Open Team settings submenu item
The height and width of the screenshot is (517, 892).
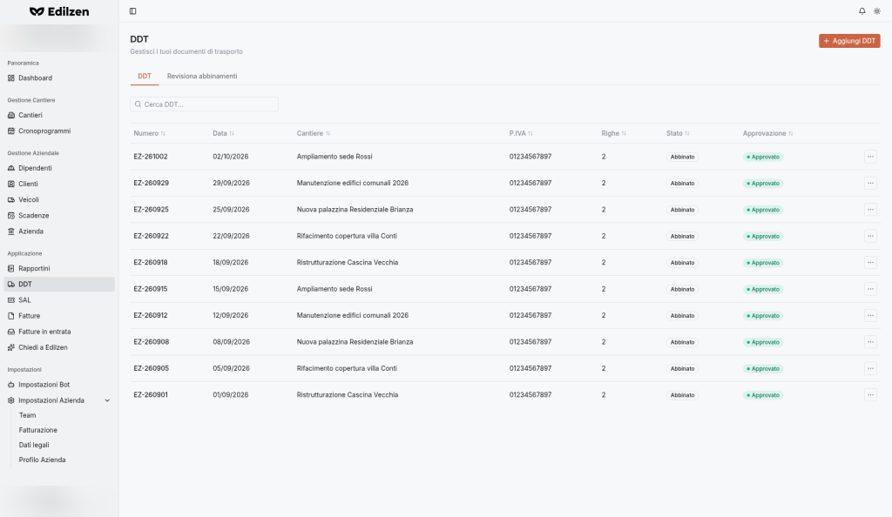click(27, 415)
